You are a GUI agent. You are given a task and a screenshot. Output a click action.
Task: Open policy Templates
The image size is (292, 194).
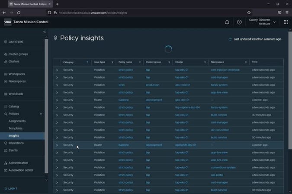coord(16,128)
